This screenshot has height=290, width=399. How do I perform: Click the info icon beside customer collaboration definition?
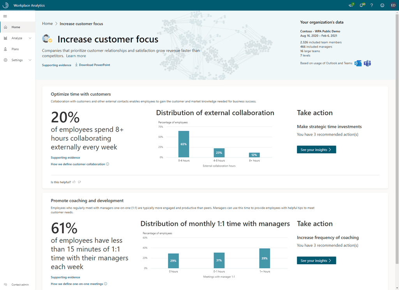point(108,164)
